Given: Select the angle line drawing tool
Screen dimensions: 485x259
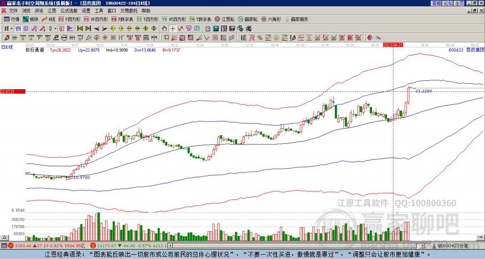Looking at the screenshot, I should coord(199,38).
